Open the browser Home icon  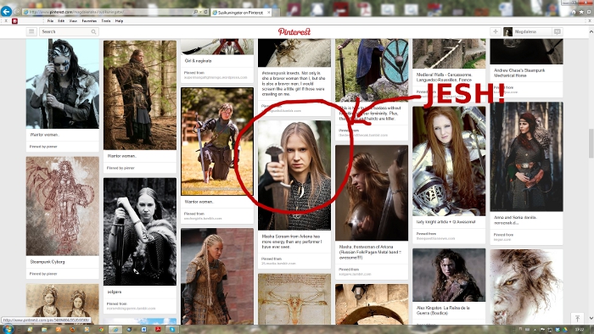pos(574,12)
